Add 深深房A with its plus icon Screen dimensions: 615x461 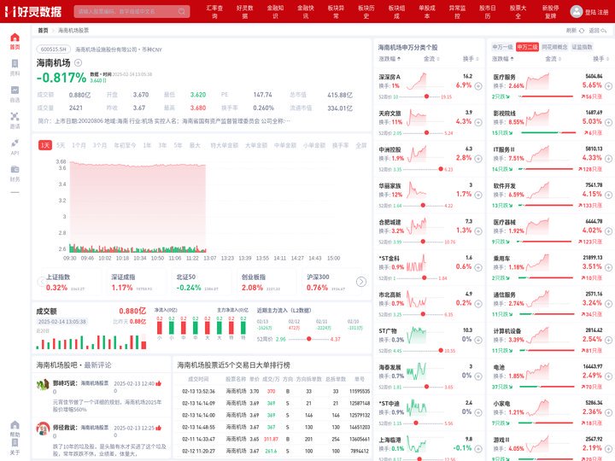click(478, 86)
